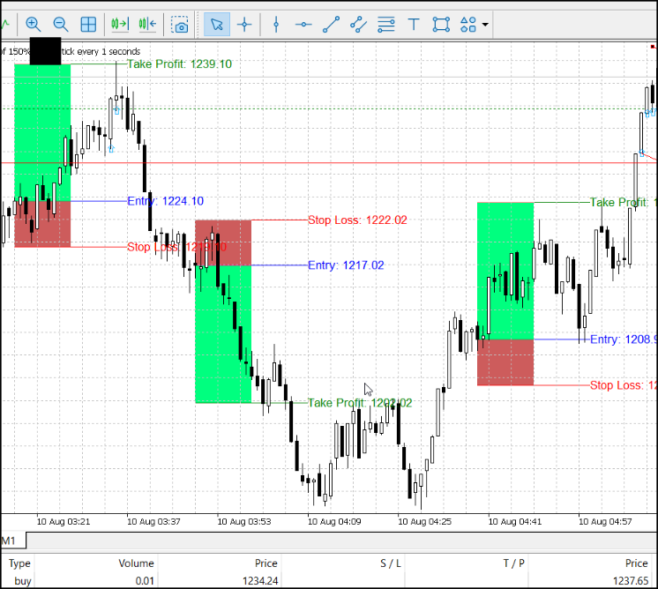Select the green Take Profit 1239.10 zone

[x=42, y=132]
